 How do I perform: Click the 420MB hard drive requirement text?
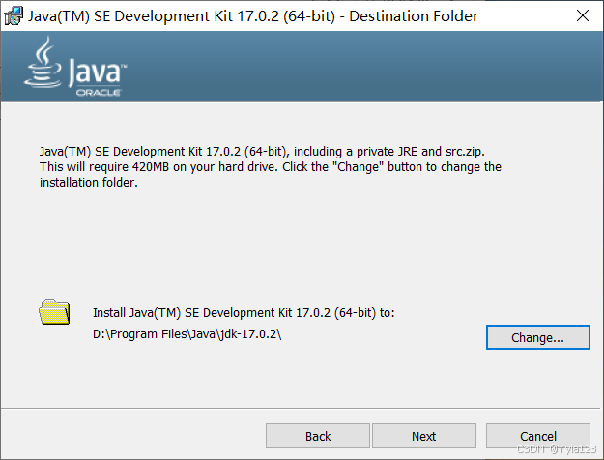271,167
